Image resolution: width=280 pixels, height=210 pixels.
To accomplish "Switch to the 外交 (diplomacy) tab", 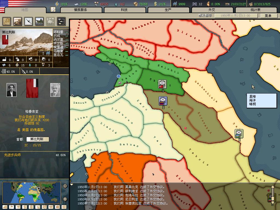I will (212, 10).
